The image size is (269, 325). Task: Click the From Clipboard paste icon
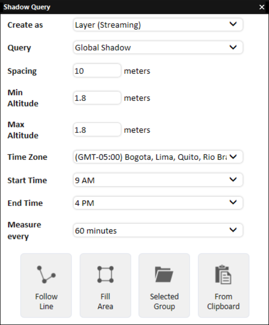[x=223, y=274]
